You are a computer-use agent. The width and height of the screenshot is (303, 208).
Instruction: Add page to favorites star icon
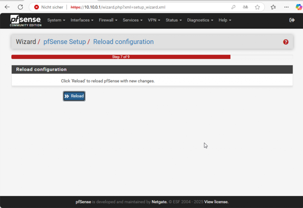pos(257,7)
